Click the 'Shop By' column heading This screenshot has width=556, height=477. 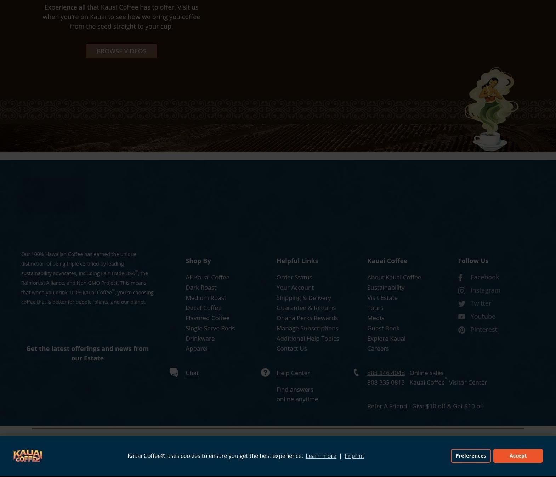[x=198, y=261]
